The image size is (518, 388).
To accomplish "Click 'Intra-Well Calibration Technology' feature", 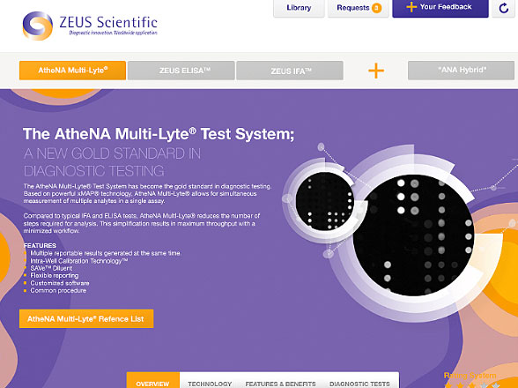I will (79, 261).
